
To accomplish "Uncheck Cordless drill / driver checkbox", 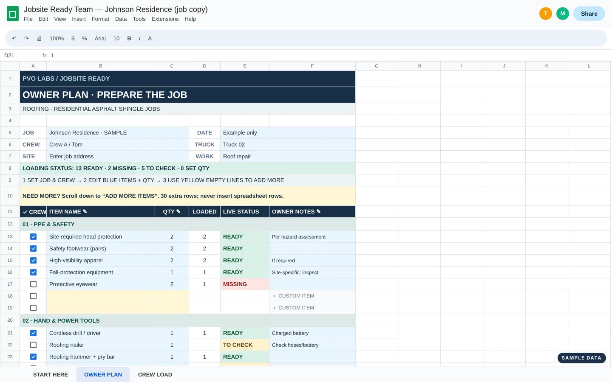I will click(33, 333).
